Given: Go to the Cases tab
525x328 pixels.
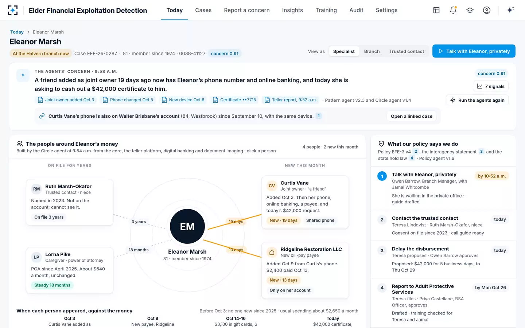Looking at the screenshot, I should pyautogui.click(x=203, y=10).
